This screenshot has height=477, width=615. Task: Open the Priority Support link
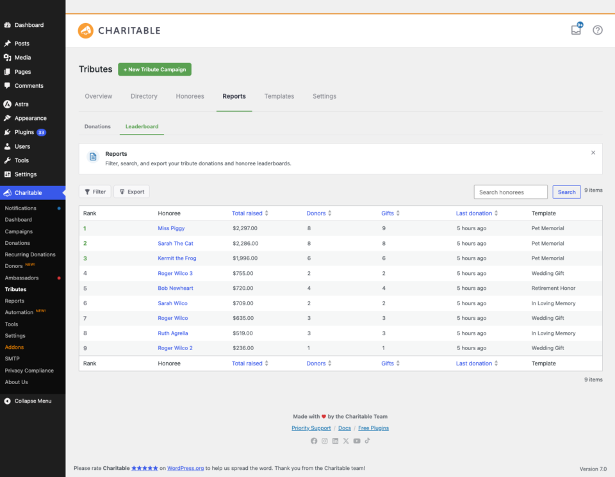pyautogui.click(x=311, y=428)
